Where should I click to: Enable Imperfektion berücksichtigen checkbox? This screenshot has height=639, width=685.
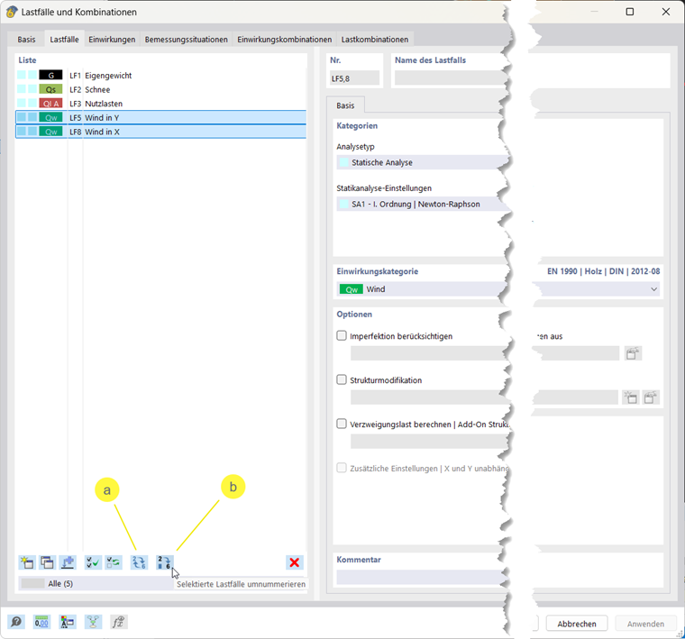pyautogui.click(x=342, y=335)
